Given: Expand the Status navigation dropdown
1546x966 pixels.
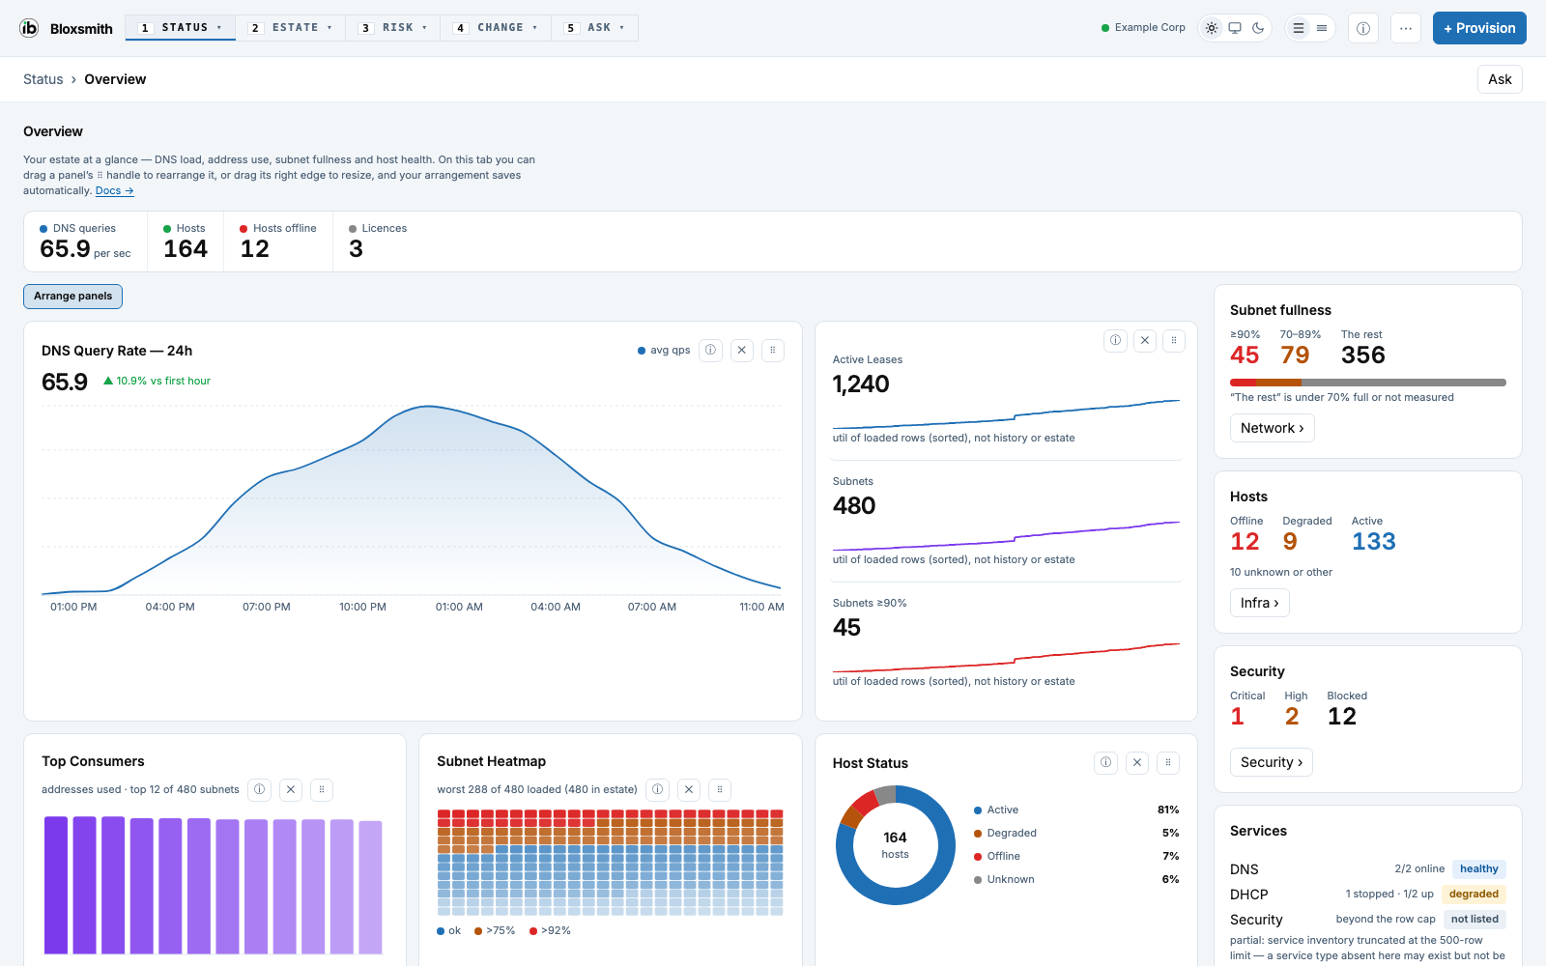Looking at the screenshot, I should [181, 28].
